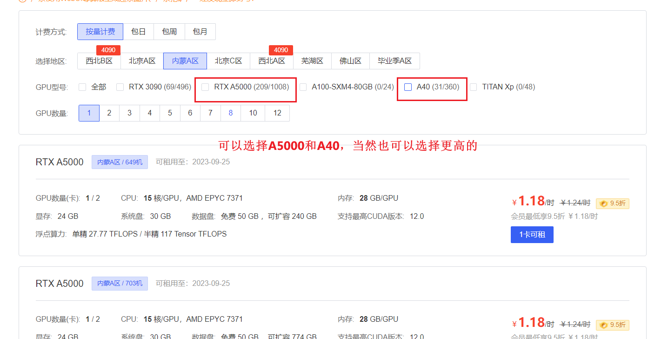This screenshot has width=648, height=339.
Task: Switch billing to 包月
Action: pos(200,32)
